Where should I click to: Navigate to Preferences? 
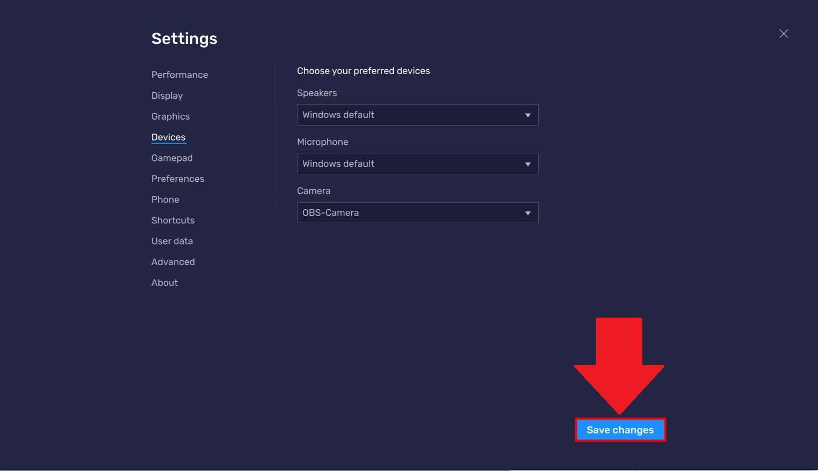178,179
